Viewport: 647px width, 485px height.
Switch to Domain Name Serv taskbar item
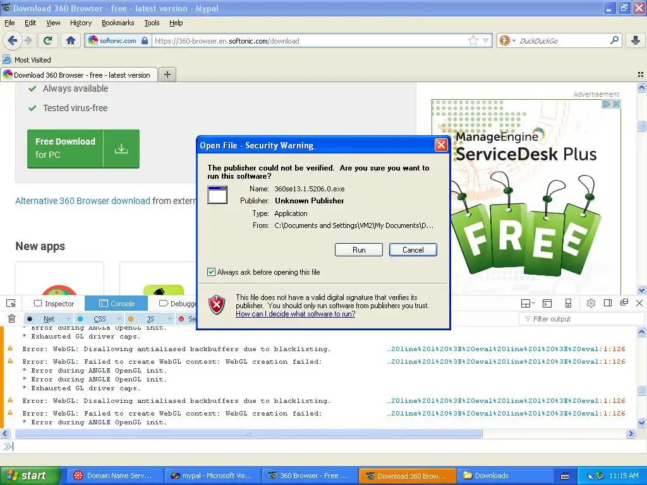(115, 476)
